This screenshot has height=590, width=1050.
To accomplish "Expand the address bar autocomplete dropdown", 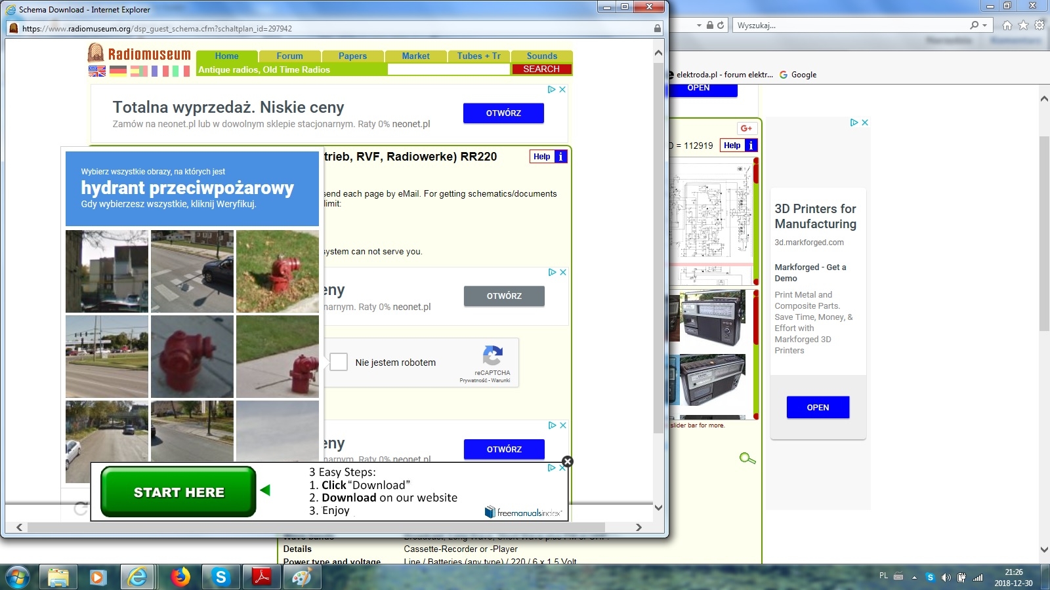I will (x=699, y=26).
